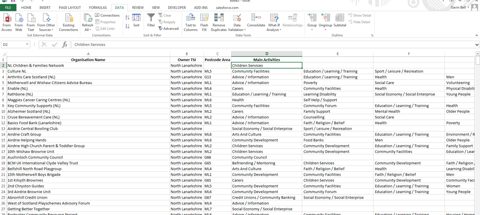Click the Ungroup icon

point(325,18)
